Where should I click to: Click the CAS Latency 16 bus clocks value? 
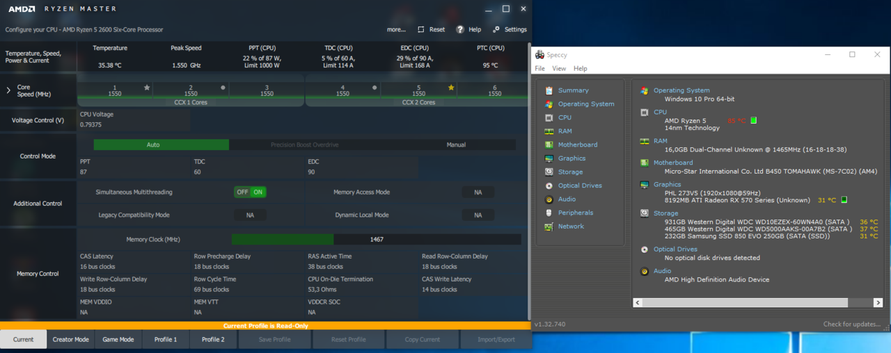click(x=97, y=266)
